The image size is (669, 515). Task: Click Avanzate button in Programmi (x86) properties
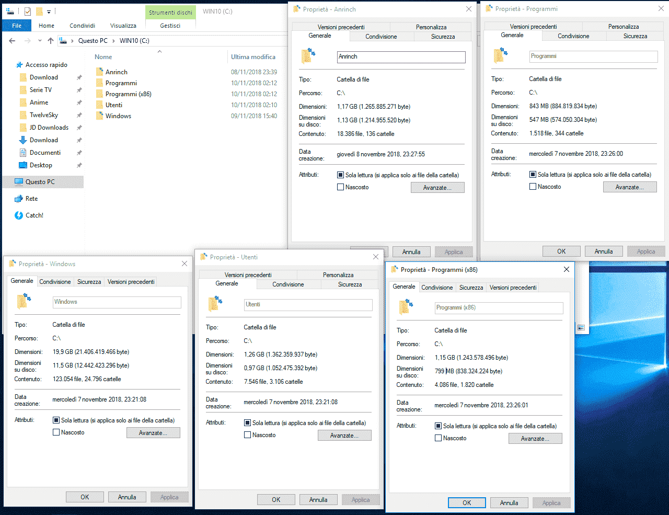535,439
